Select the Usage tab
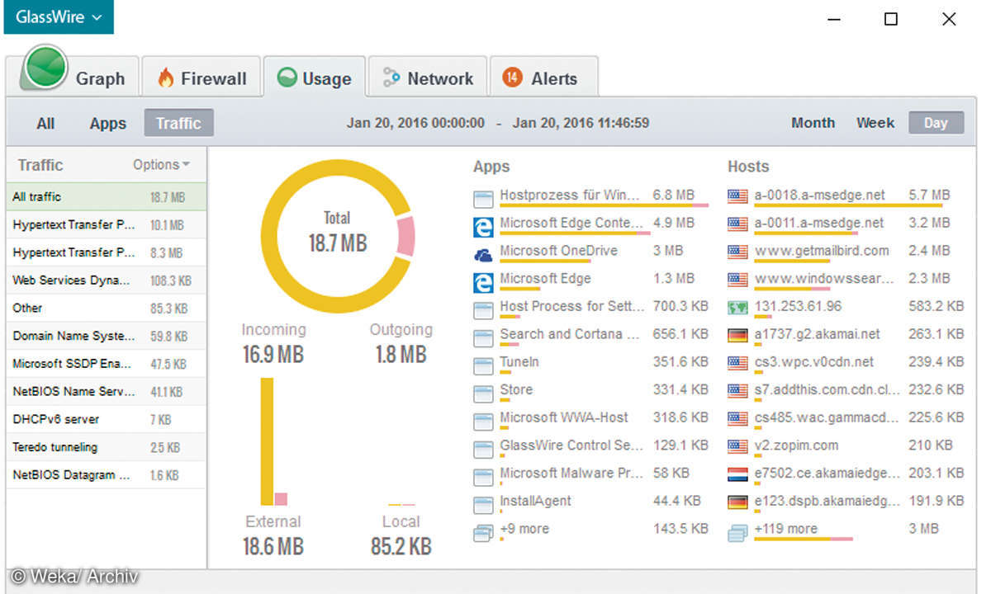Screen dimensions: 991x594 pos(314,78)
